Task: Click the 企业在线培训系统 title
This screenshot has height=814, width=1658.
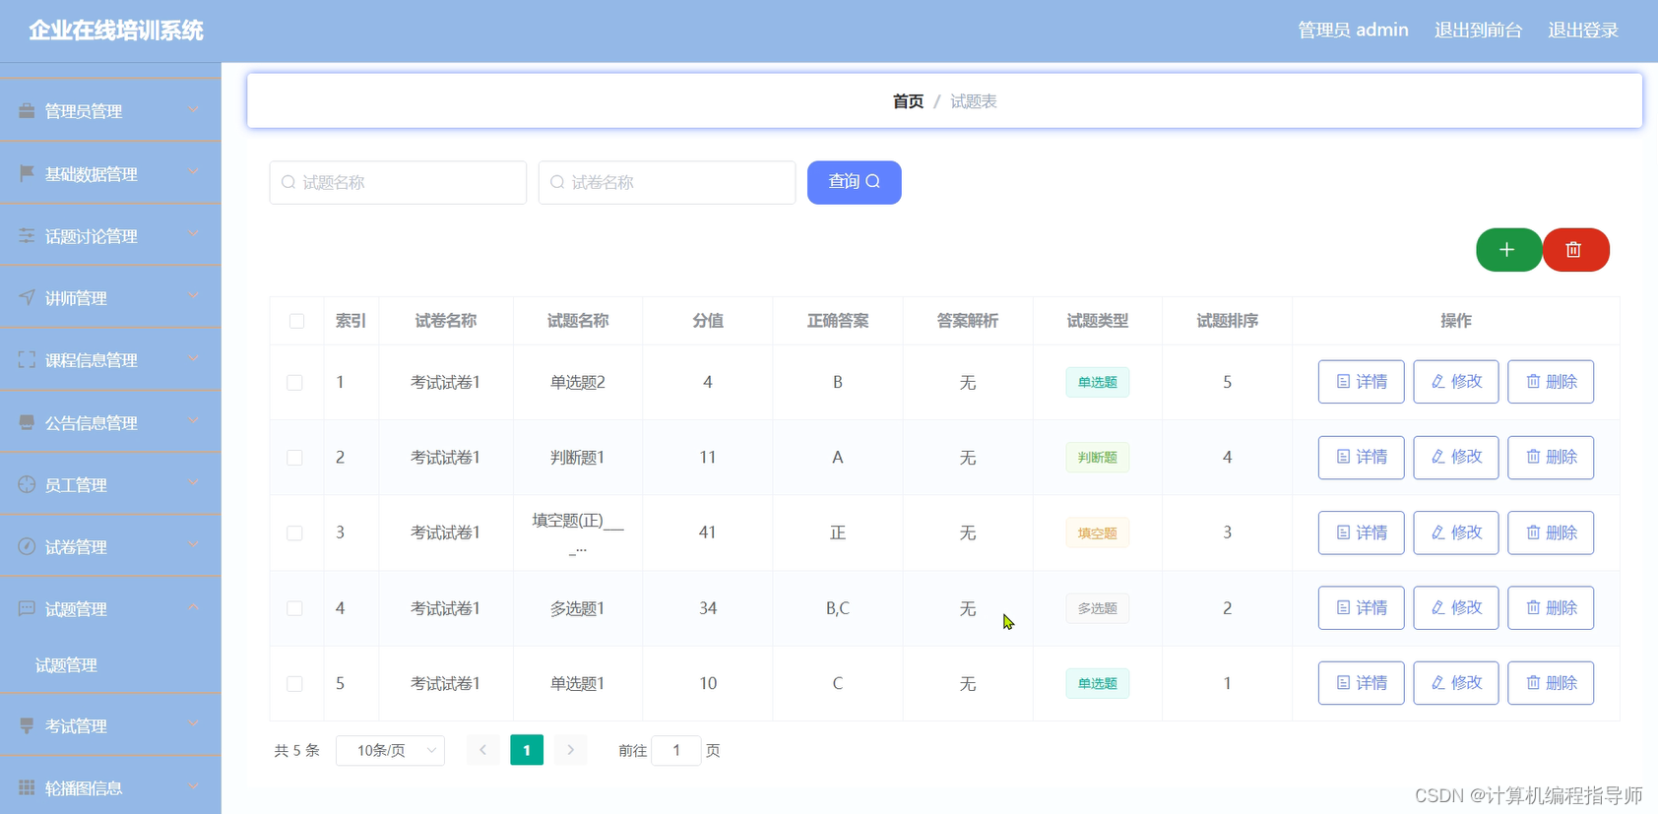Action: pos(116,31)
